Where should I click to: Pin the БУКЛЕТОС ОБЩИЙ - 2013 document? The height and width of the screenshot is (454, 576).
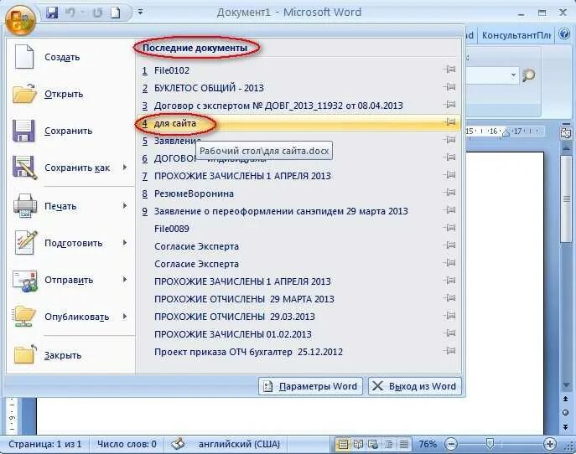[449, 86]
